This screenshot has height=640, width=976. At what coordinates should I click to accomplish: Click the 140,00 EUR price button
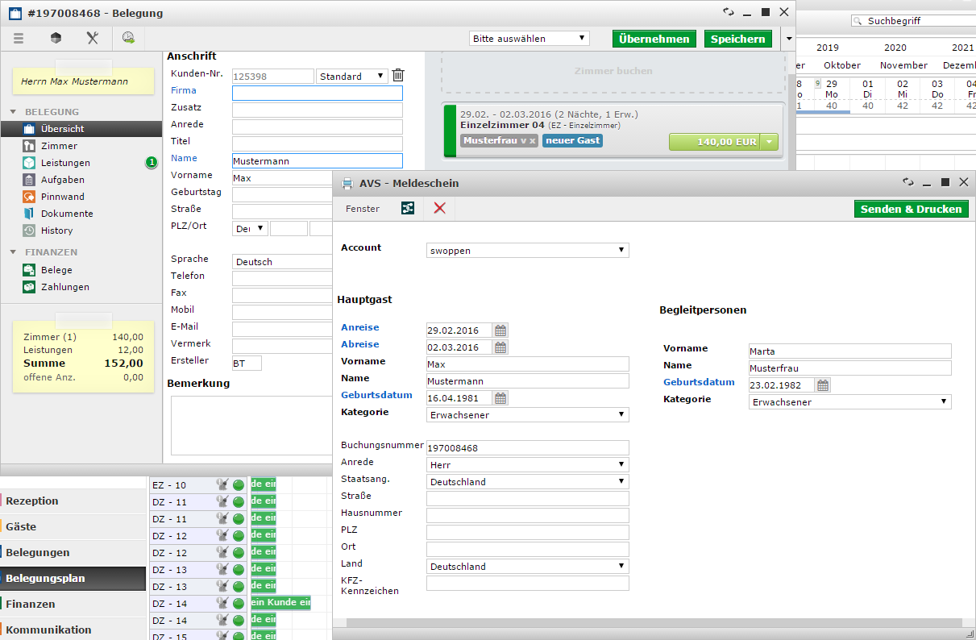click(716, 142)
